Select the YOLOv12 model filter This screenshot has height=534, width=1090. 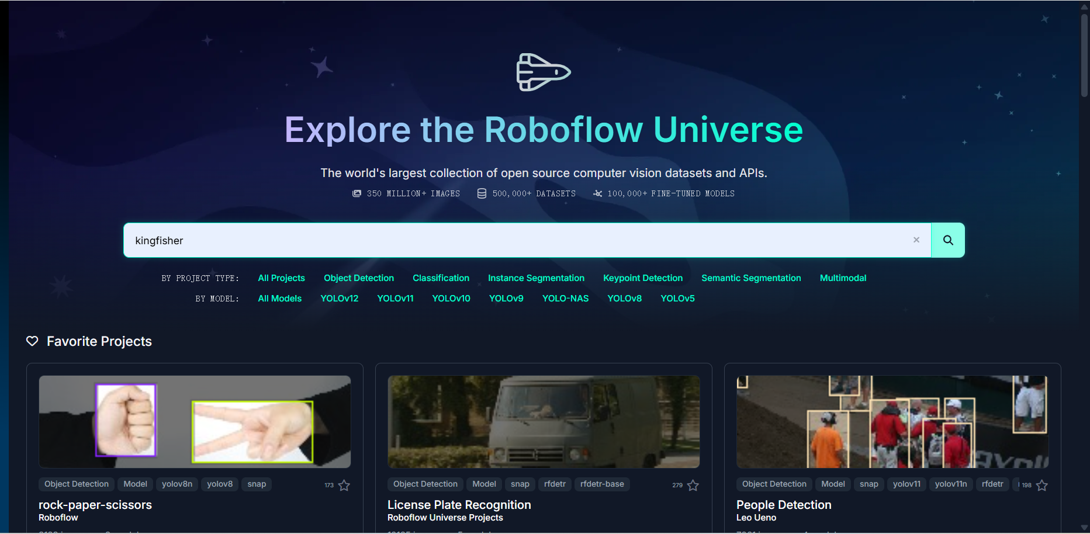pos(340,299)
